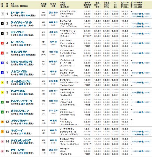Click black frame 2 badge beside ダイイチターミナル
Image resolution: width=152 pixels, height=157 pixels.
pos(2,24)
